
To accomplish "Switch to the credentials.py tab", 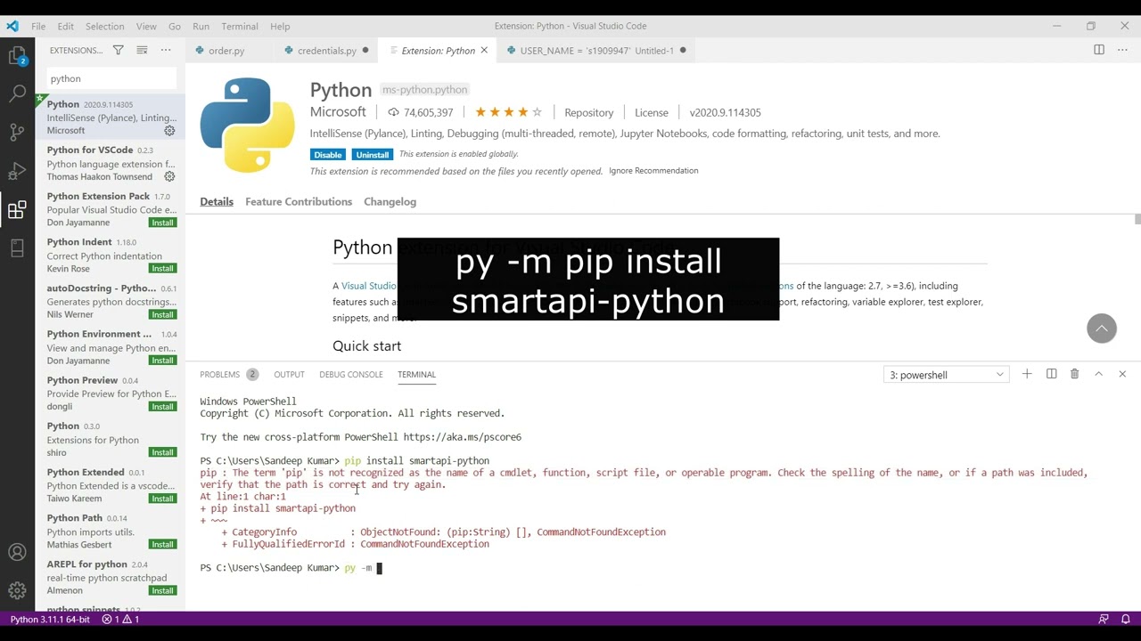I will (326, 51).
